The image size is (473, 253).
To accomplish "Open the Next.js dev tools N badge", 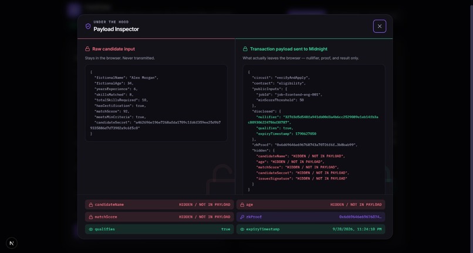I will pyautogui.click(x=12, y=243).
